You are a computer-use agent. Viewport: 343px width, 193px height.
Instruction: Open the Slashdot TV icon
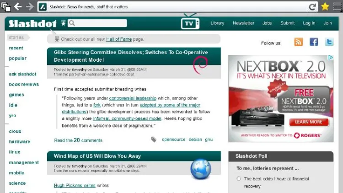190,23
